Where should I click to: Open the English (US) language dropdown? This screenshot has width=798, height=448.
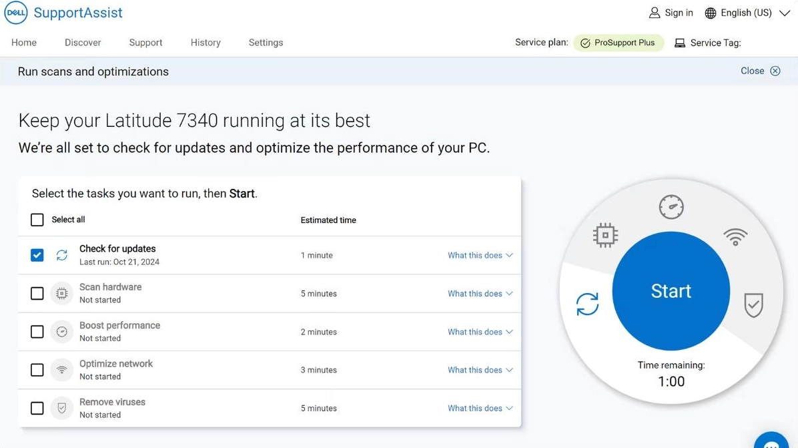point(747,13)
